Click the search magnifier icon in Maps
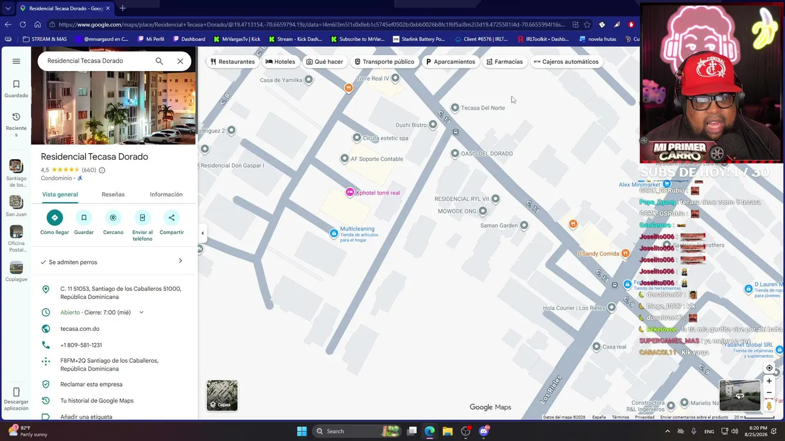Screen dimensions: 785x441 [159, 61]
